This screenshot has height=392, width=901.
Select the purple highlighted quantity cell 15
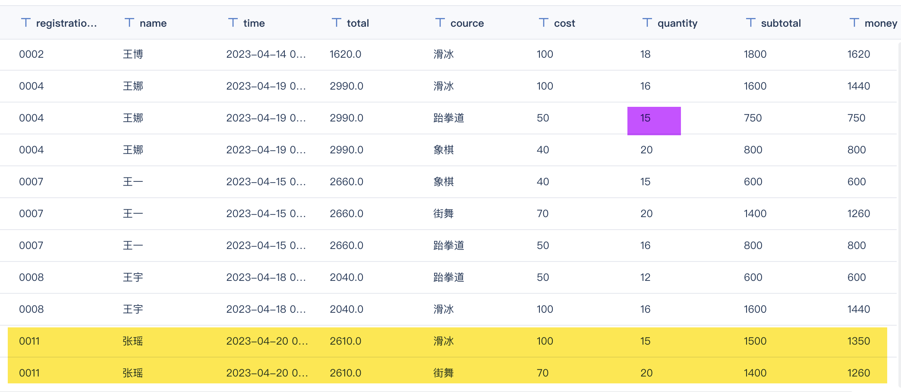tap(654, 121)
